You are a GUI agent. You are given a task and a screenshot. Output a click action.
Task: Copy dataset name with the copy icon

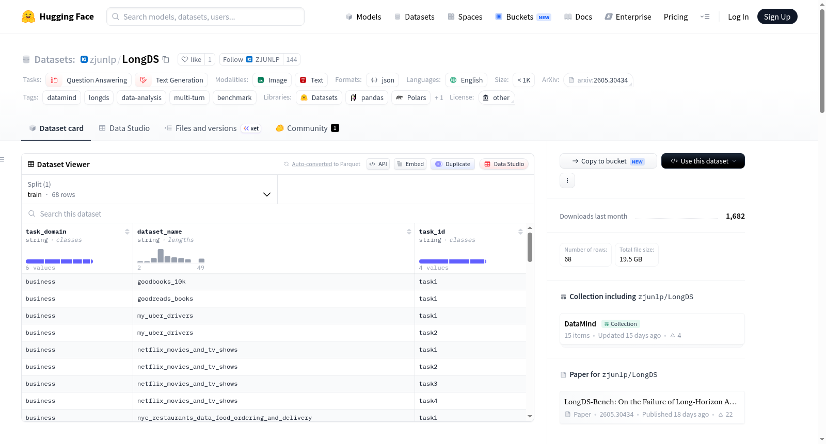tap(166, 59)
